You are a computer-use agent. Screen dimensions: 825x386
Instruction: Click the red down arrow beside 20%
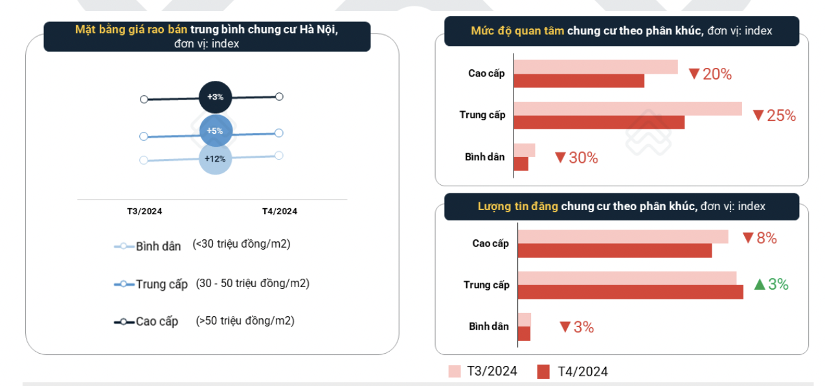694,74
